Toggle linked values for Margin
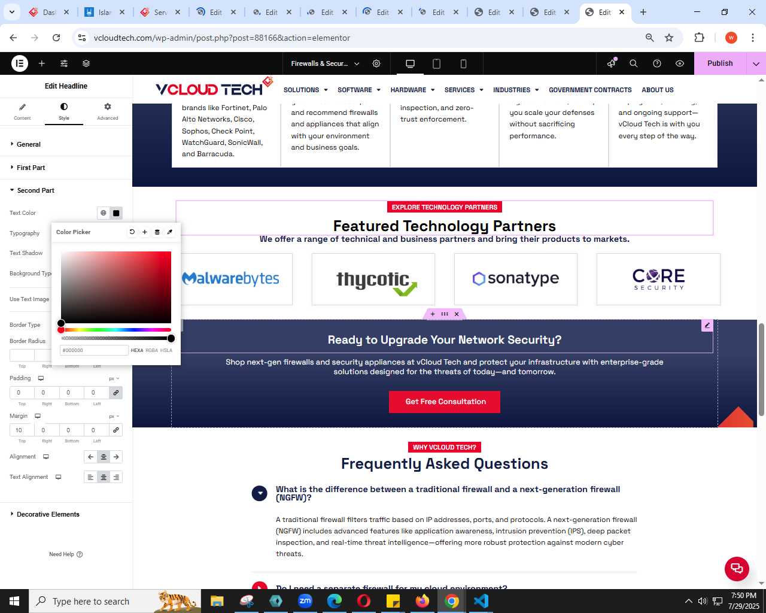766x613 pixels. (116, 430)
